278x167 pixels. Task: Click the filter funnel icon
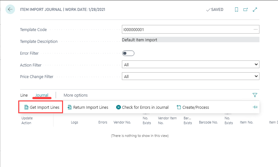(255, 95)
